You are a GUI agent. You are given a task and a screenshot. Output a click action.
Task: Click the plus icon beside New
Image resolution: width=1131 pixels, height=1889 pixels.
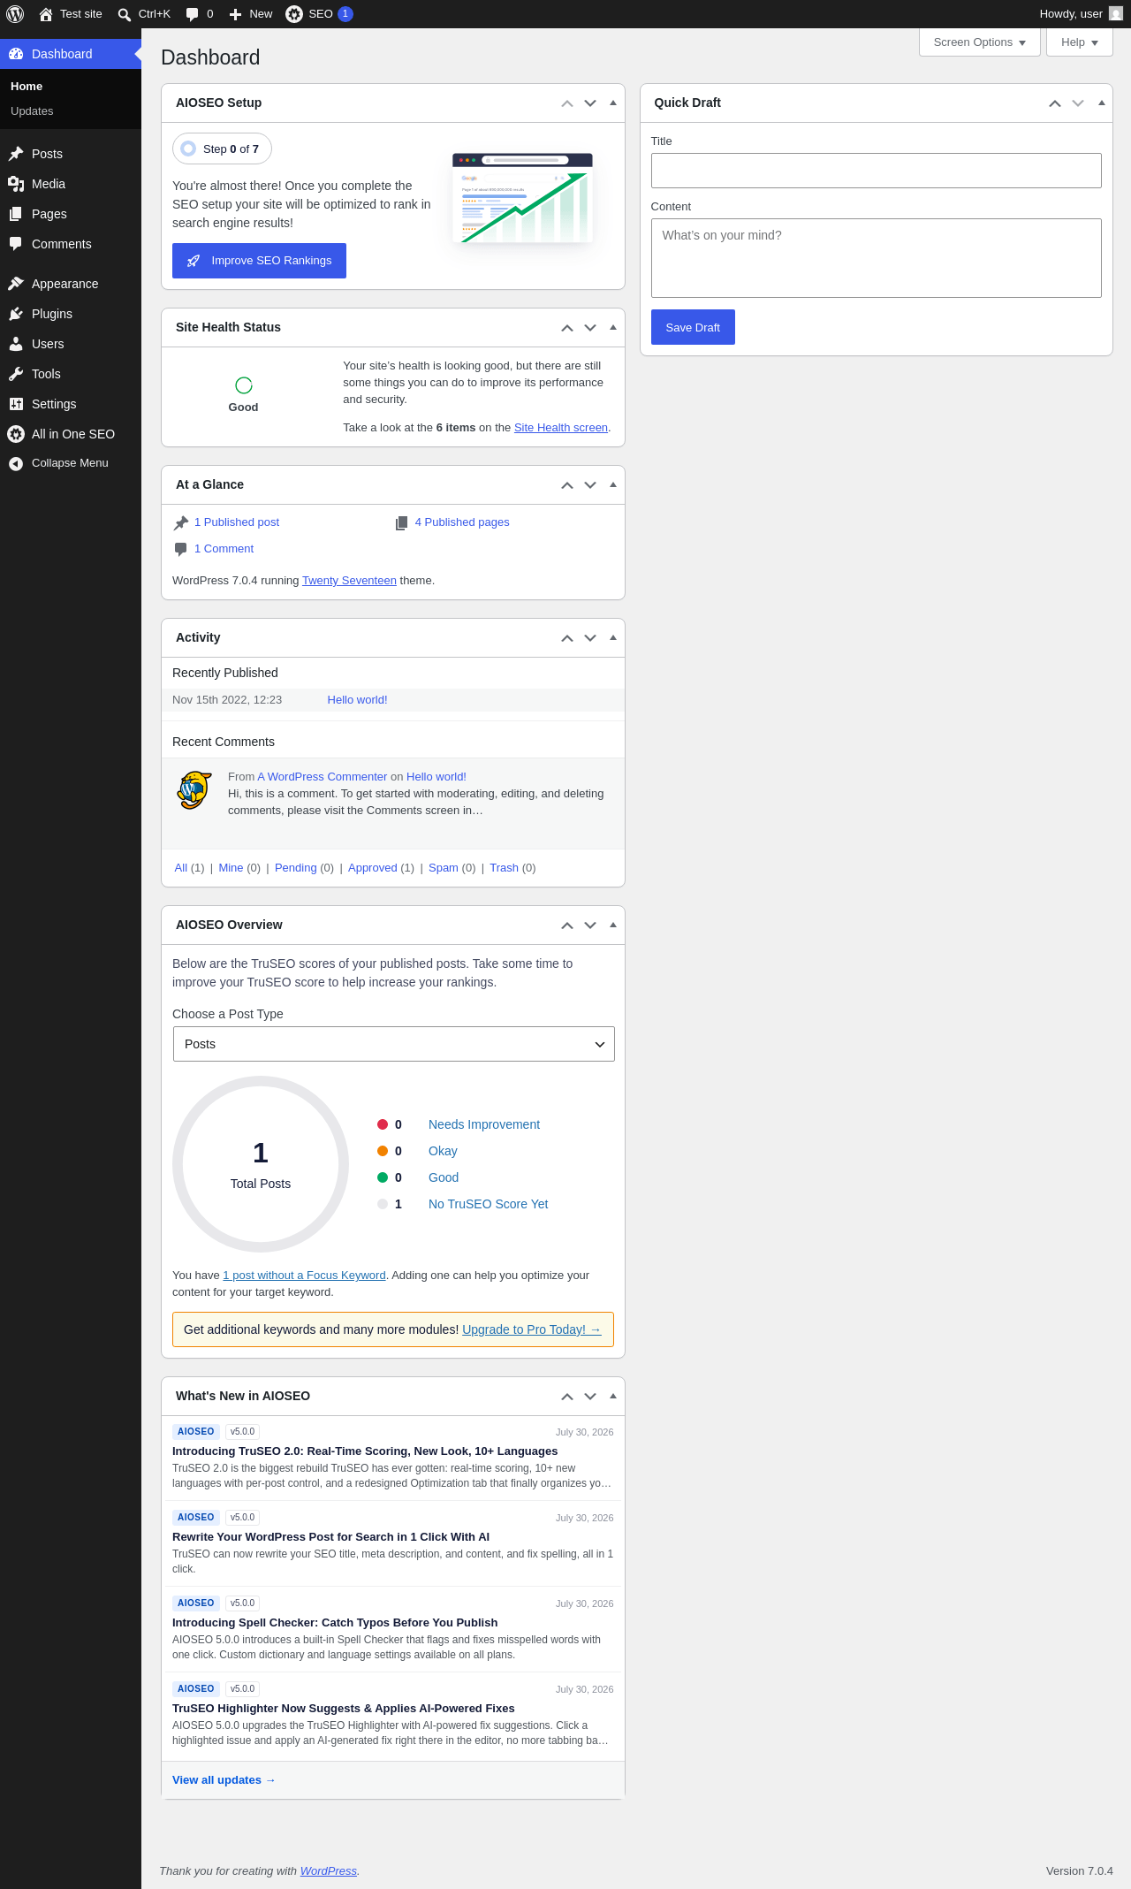coord(235,14)
